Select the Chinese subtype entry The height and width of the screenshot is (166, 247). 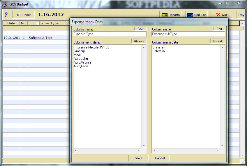tap(158, 47)
